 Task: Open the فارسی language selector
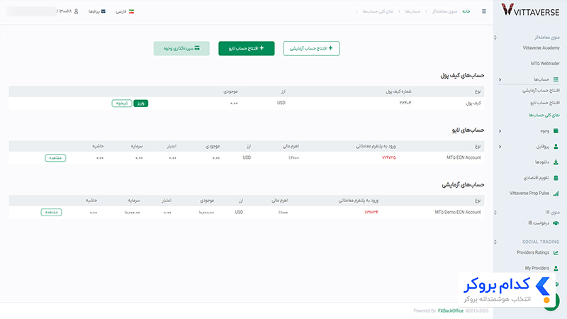[x=125, y=11]
